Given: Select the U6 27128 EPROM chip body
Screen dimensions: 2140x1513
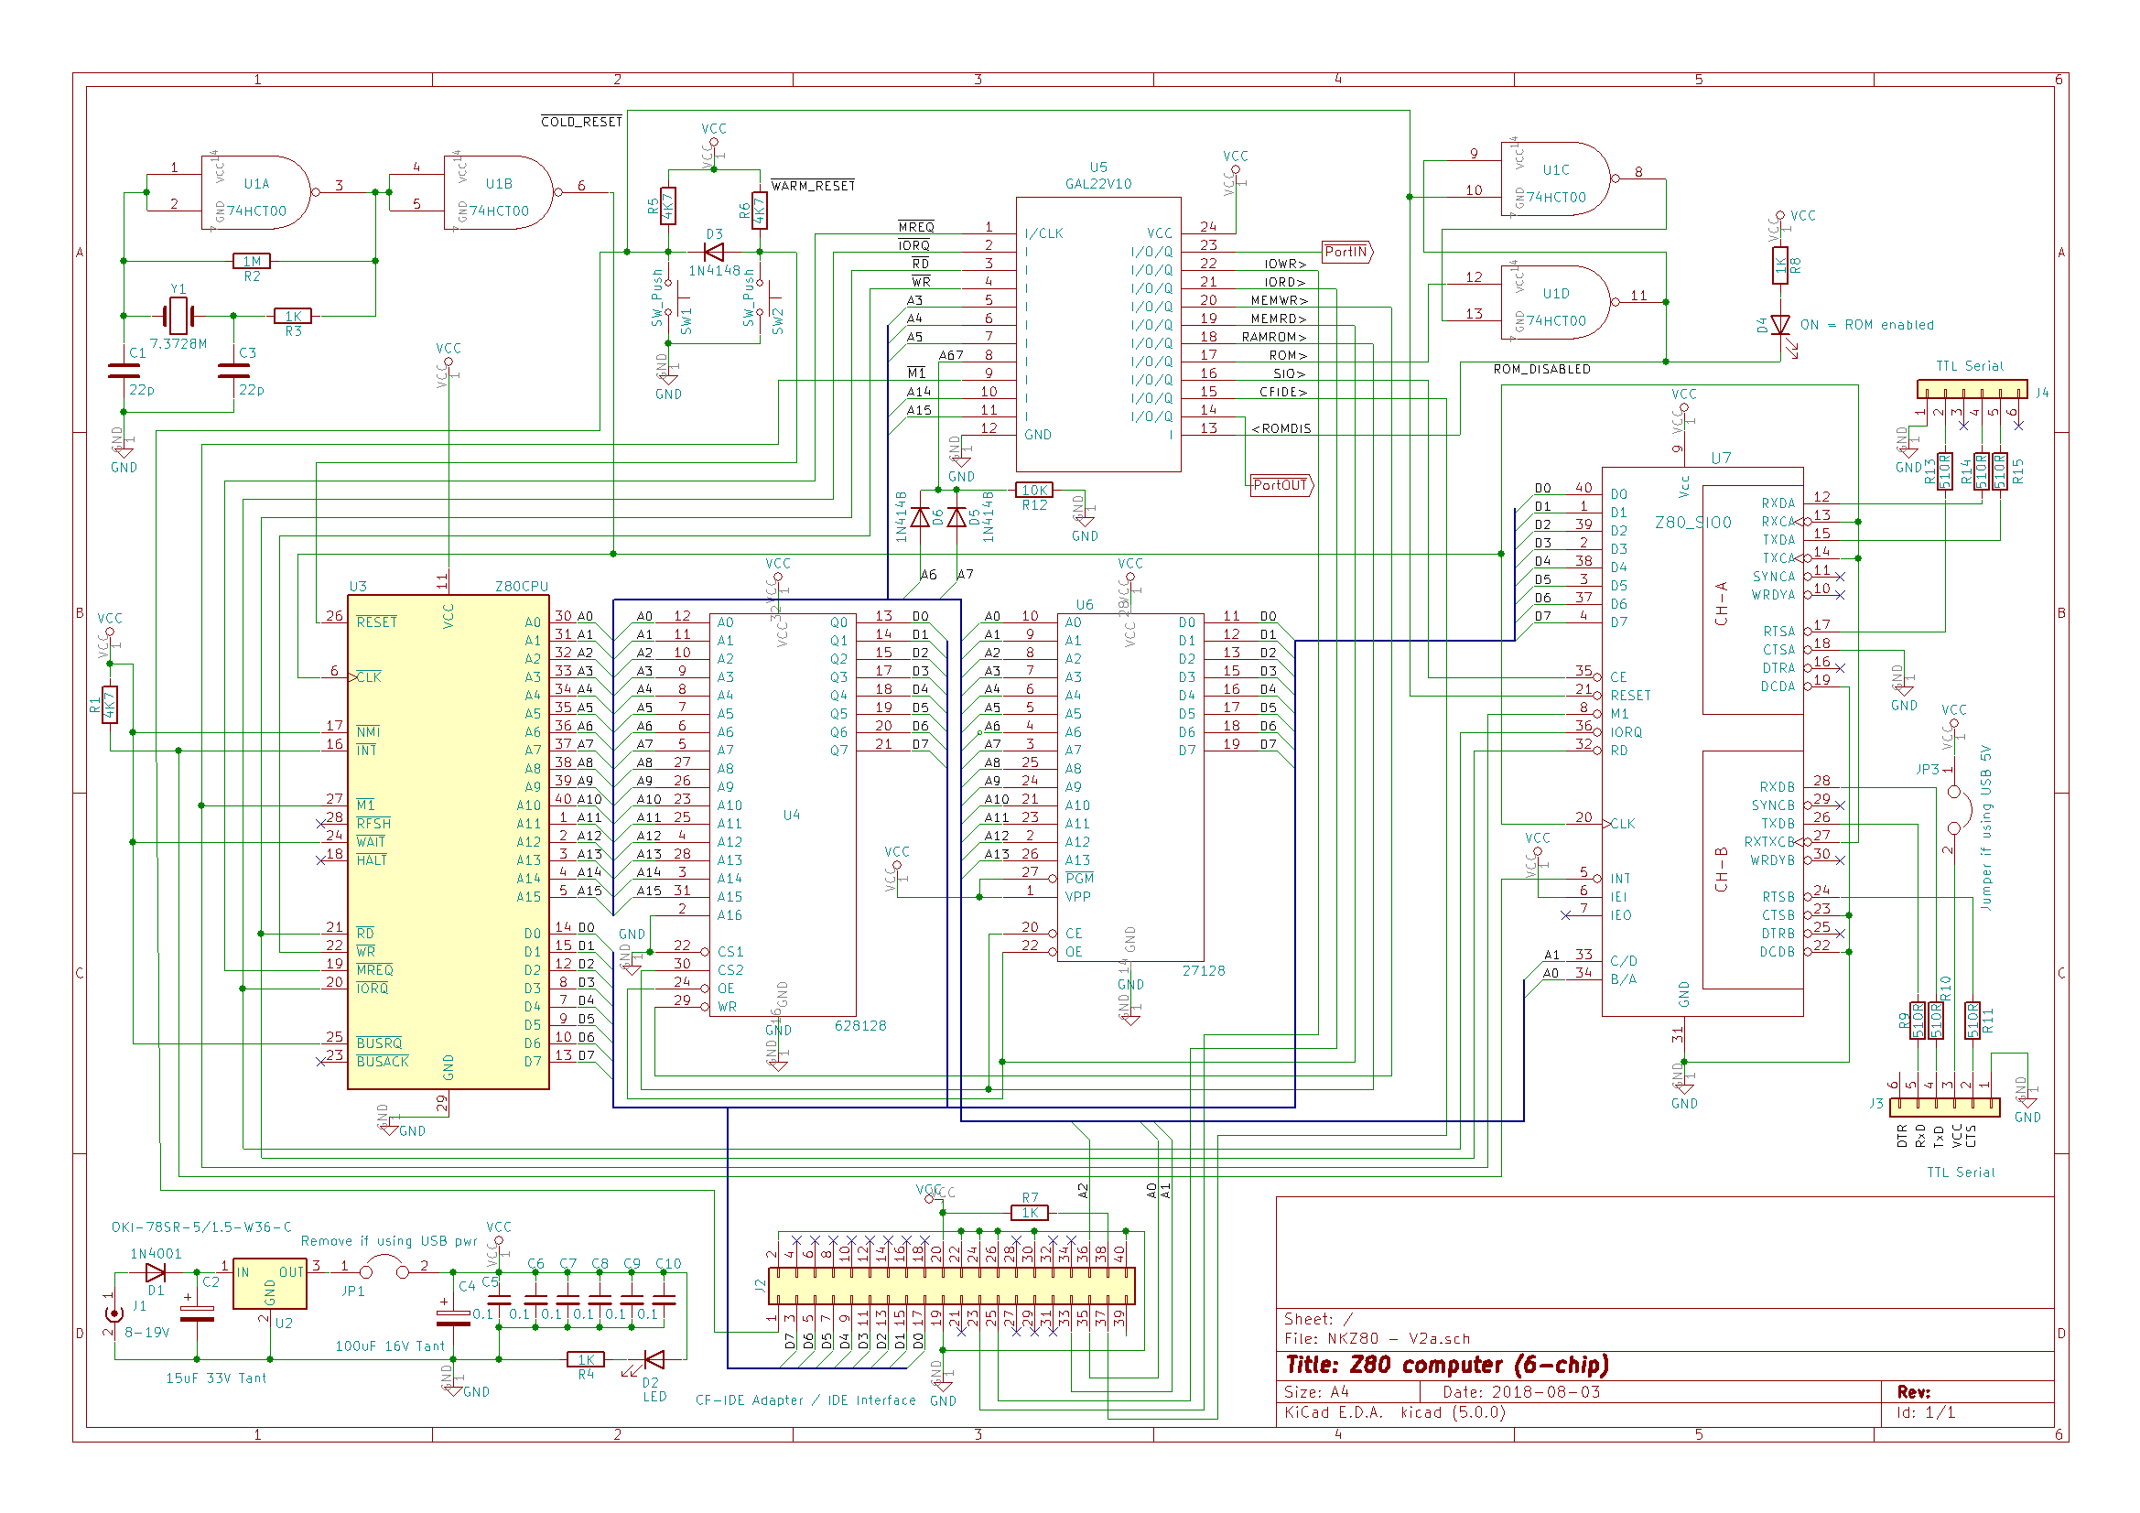Looking at the screenshot, I should click(x=1129, y=787).
